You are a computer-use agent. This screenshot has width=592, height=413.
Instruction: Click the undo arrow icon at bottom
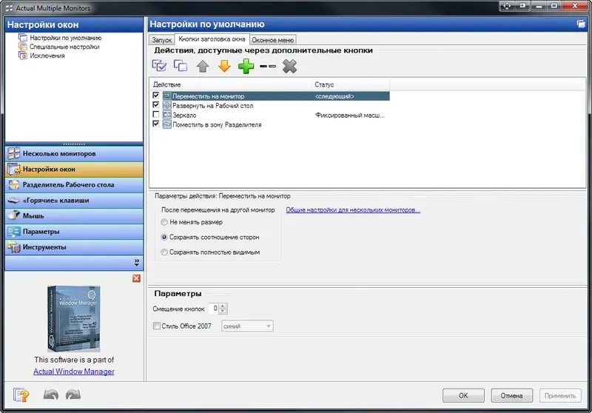coord(50,394)
